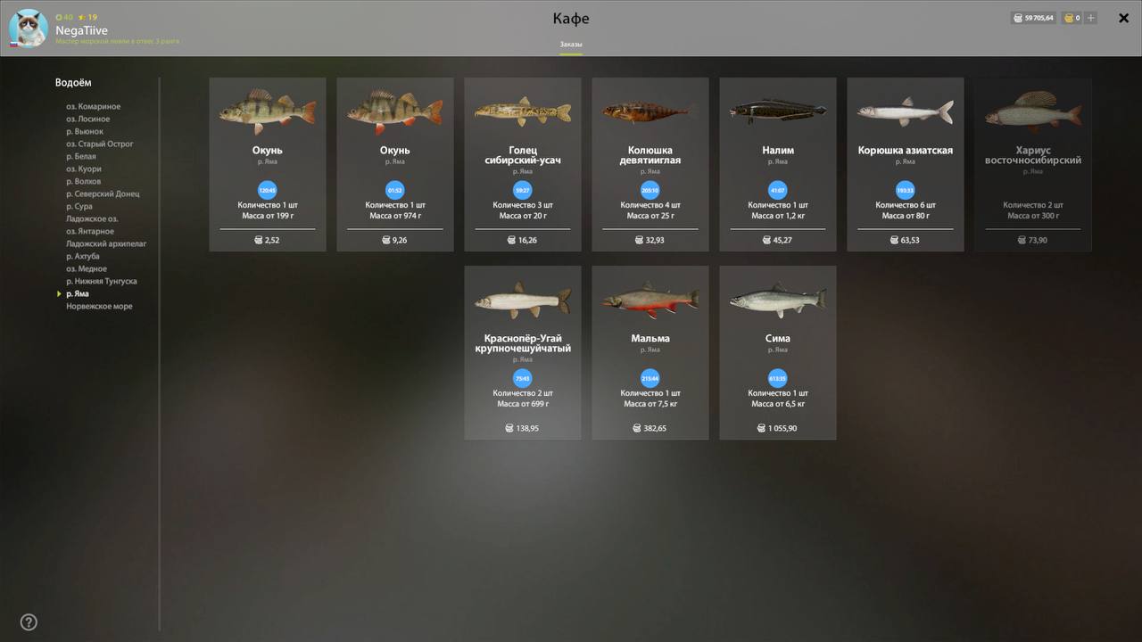Open the Хариус восточносибирский order card
The width and height of the screenshot is (1142, 642).
(x=1033, y=164)
